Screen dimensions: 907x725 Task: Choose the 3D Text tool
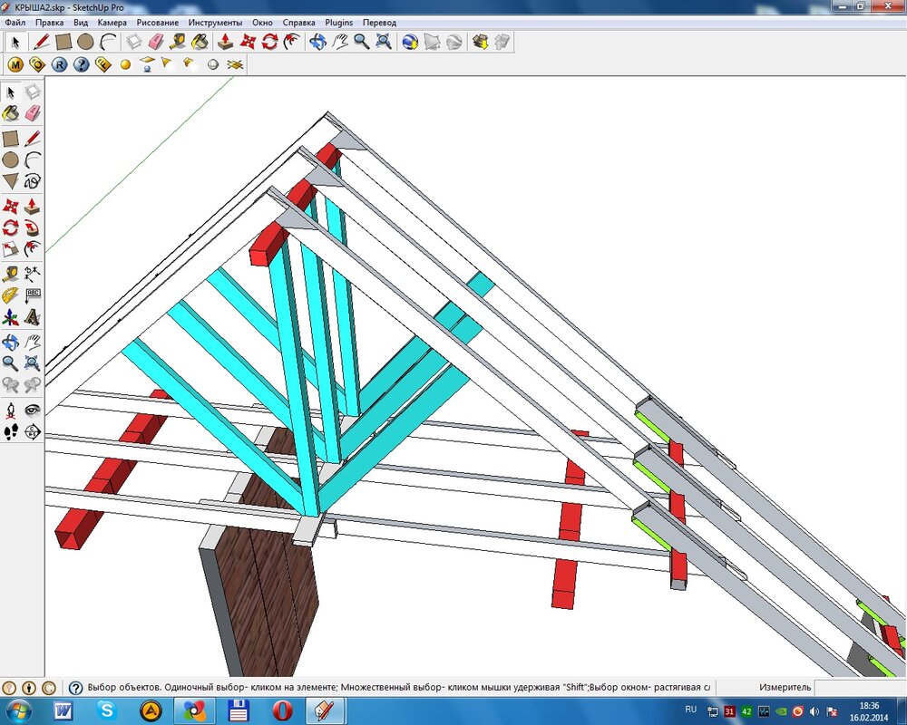click(32, 318)
